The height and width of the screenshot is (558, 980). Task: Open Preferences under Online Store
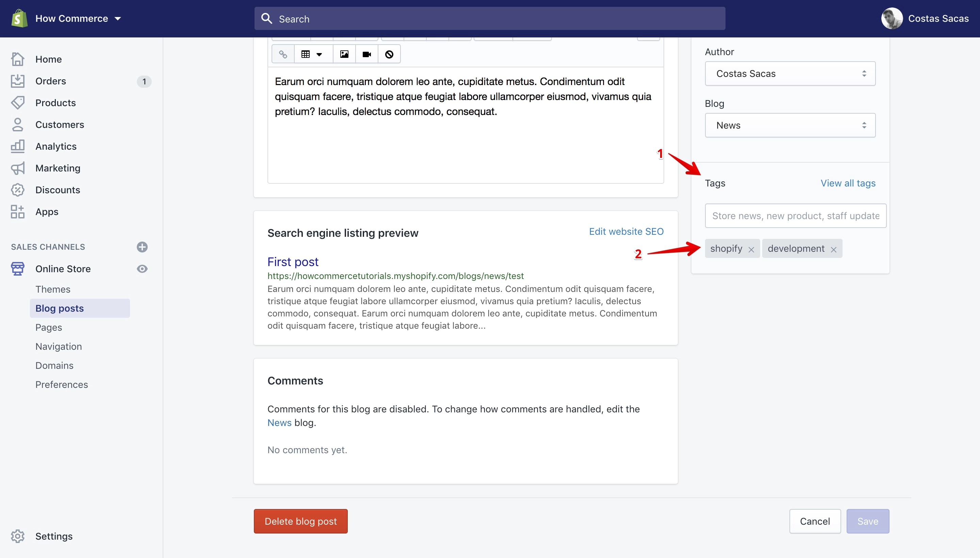(62, 384)
